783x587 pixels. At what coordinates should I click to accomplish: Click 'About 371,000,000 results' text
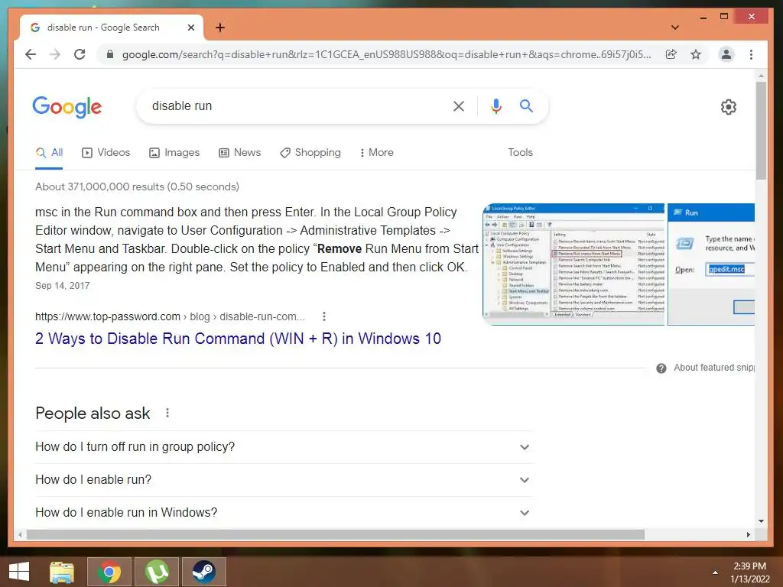point(138,186)
